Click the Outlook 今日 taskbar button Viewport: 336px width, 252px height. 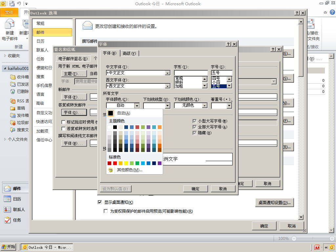tap(48, 247)
